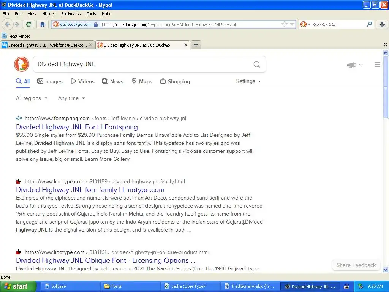Screen dimensions: 389x292
Task: Click the Most Visited bookmarks icon
Action: point(4,36)
